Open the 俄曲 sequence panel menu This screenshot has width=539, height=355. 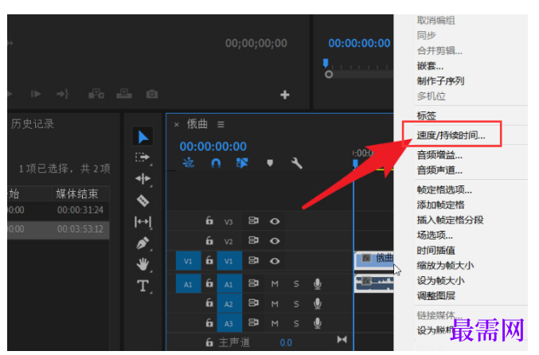tap(221, 124)
